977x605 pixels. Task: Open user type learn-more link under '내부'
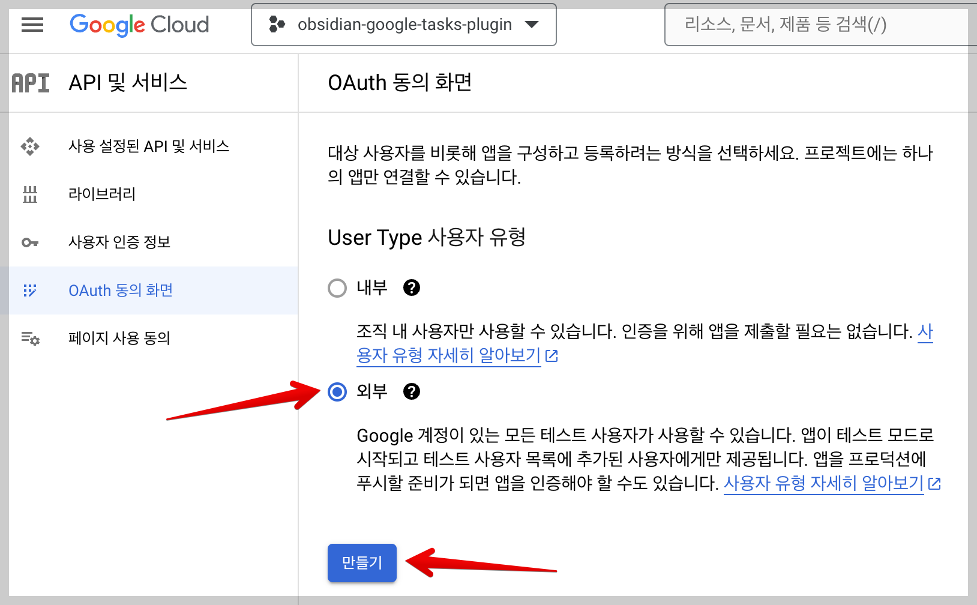point(457,355)
